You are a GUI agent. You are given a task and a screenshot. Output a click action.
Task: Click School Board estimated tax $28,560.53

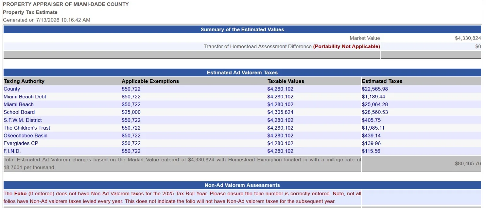375,112
